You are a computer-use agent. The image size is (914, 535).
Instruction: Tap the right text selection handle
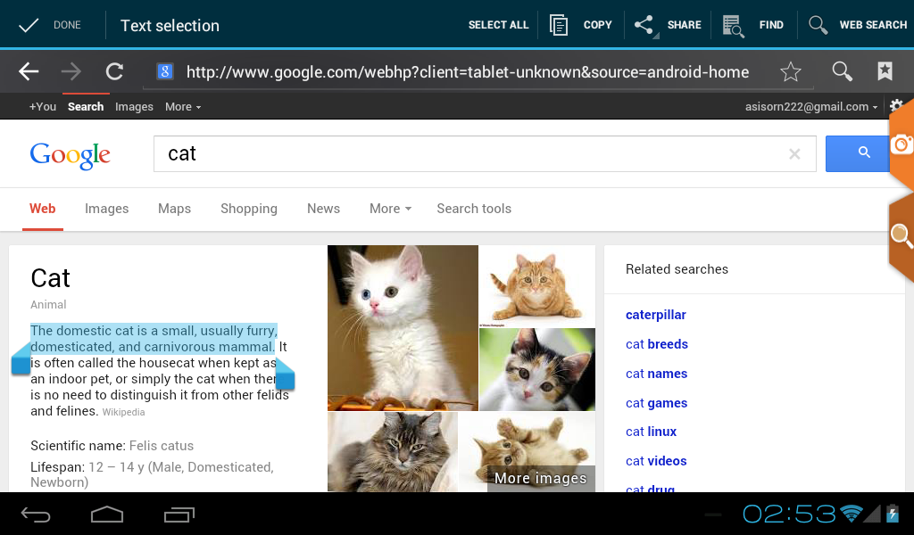point(285,374)
